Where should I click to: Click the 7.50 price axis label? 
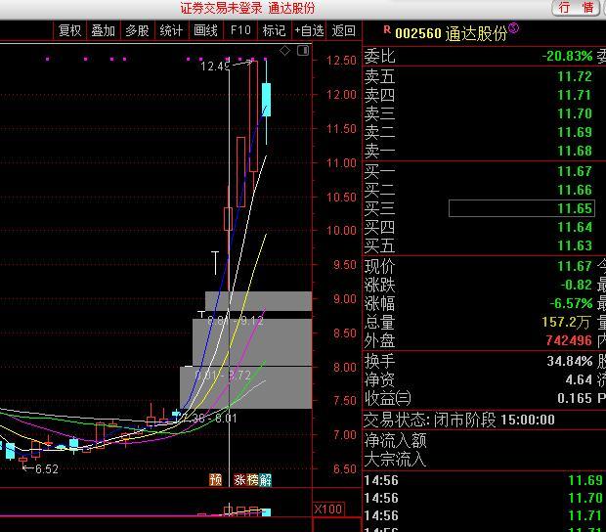[x=345, y=401]
